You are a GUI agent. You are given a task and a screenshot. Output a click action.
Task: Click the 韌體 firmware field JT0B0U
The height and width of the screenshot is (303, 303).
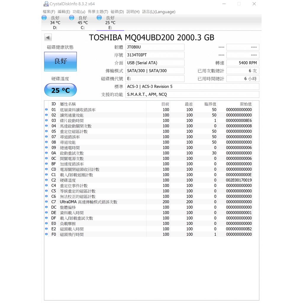coord(155,47)
